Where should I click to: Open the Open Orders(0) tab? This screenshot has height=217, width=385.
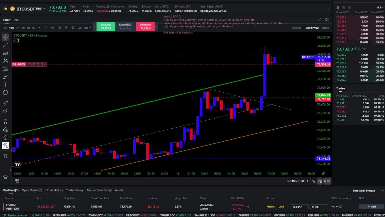(x=32, y=190)
